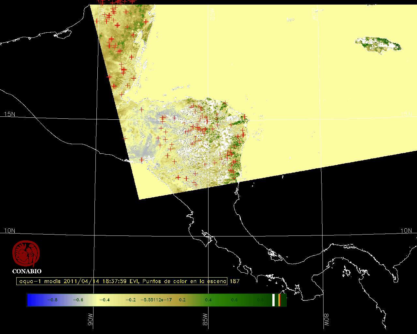Click the white stripe on the color bar
The height and width of the screenshot is (334, 417).
coord(273,300)
